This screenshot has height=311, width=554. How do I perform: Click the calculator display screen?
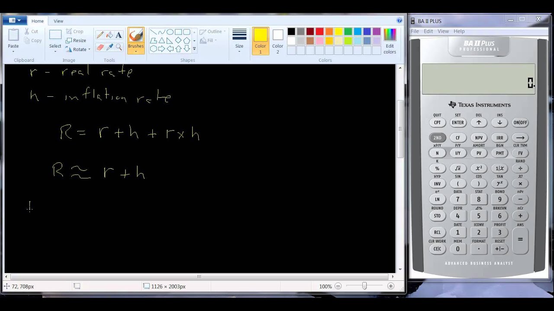click(479, 79)
